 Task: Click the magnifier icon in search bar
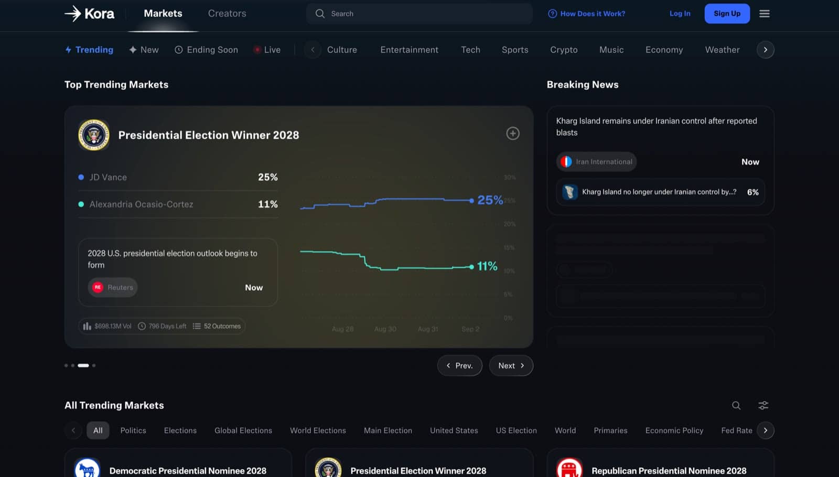[320, 14]
